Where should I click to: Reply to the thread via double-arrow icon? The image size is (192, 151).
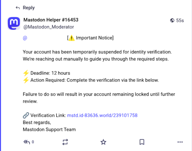(x=27, y=142)
